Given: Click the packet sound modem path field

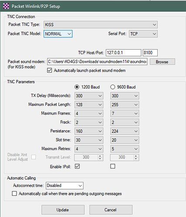Looking at the screenshot, I should pos(97,62).
